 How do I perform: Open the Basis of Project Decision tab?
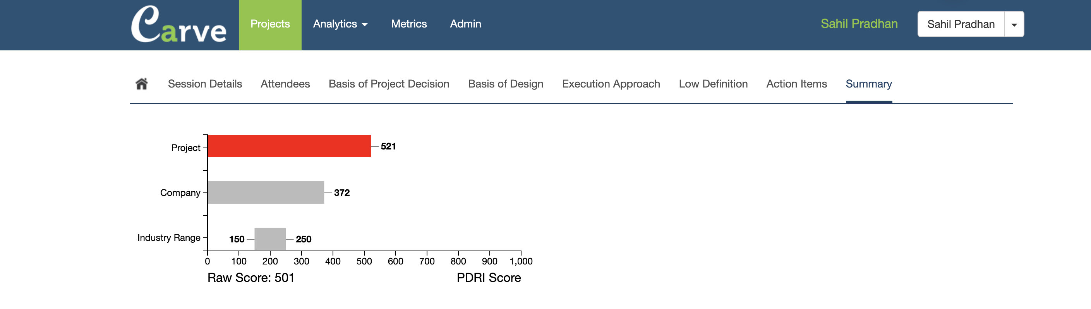pyautogui.click(x=389, y=84)
